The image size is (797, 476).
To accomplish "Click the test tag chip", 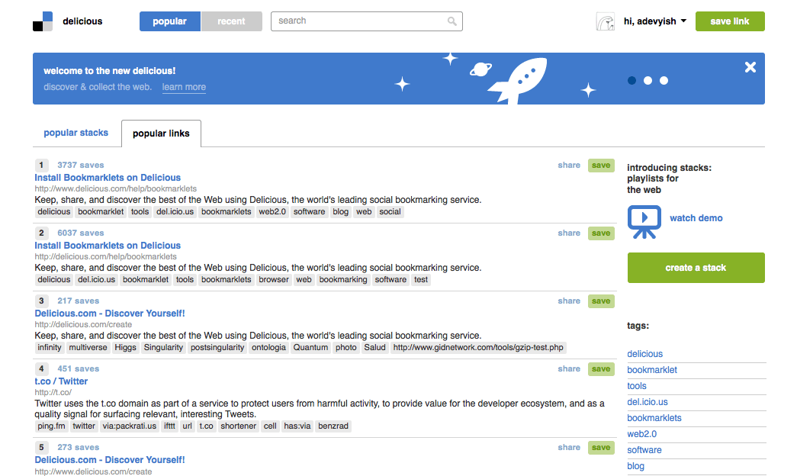I will point(421,280).
